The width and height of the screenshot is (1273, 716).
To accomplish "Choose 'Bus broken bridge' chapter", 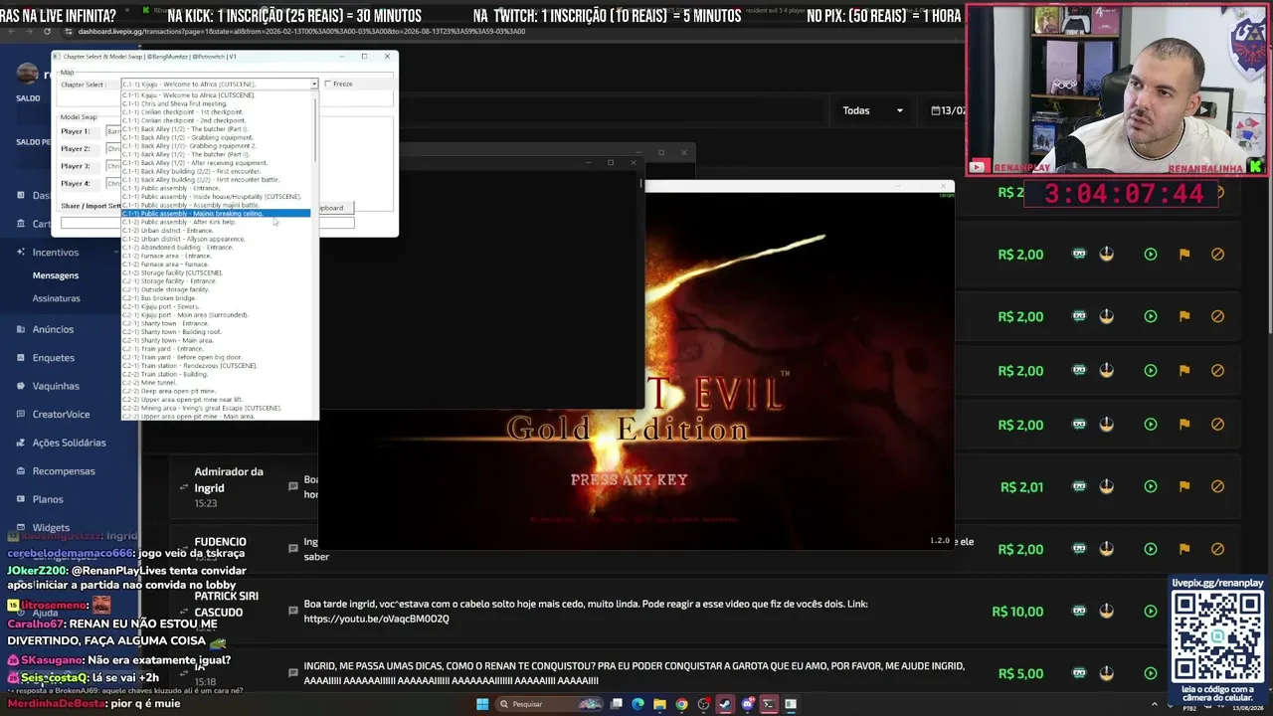I will pyautogui.click(x=216, y=298).
